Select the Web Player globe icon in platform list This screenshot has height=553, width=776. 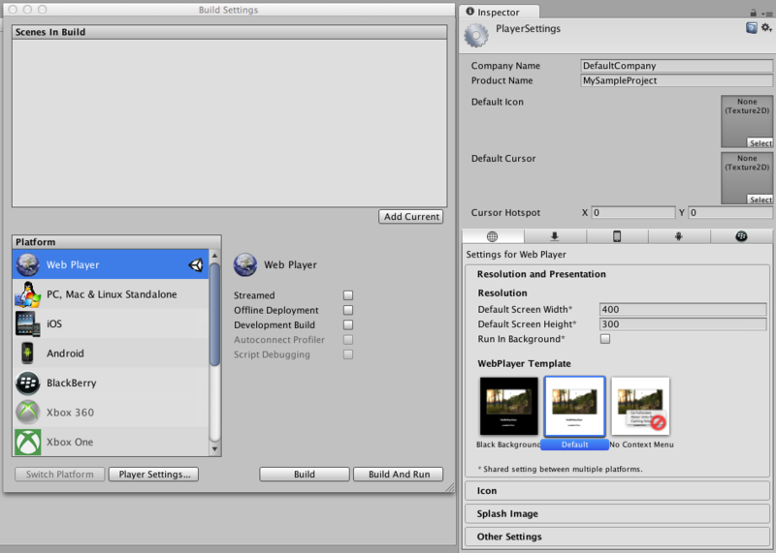(x=28, y=264)
